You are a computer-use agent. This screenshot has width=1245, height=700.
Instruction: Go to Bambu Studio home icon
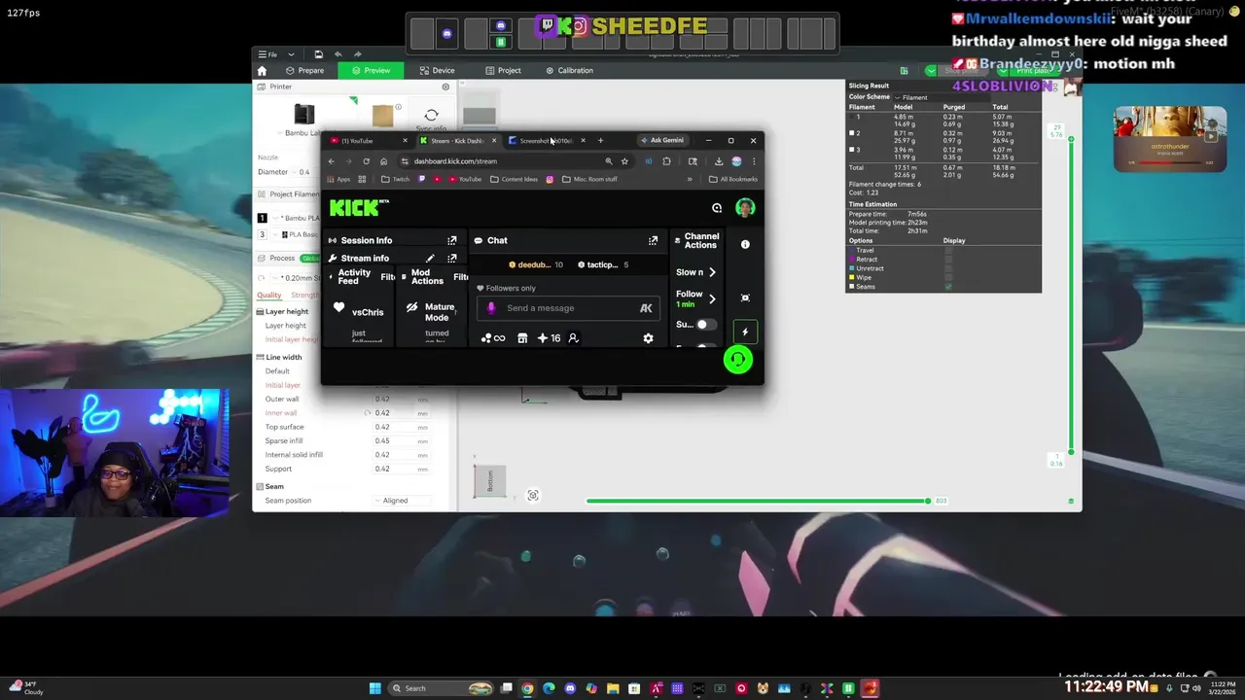[262, 71]
